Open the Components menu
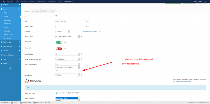 point(41,2)
